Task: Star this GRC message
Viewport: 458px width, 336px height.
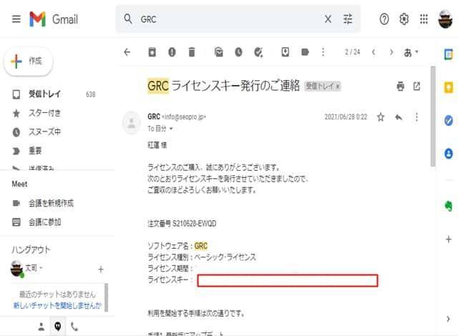Action: pyautogui.click(x=381, y=117)
